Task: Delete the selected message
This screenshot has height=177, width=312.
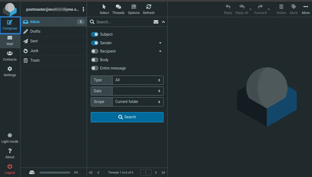Action: [281, 9]
